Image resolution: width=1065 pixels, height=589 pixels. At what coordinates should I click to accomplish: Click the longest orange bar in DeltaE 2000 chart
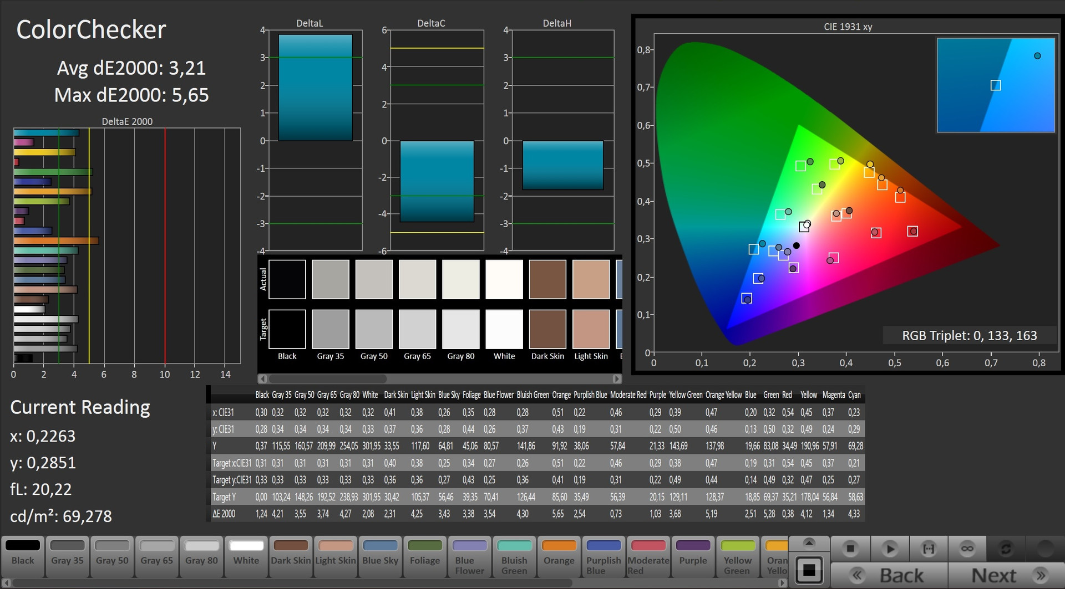click(56, 240)
